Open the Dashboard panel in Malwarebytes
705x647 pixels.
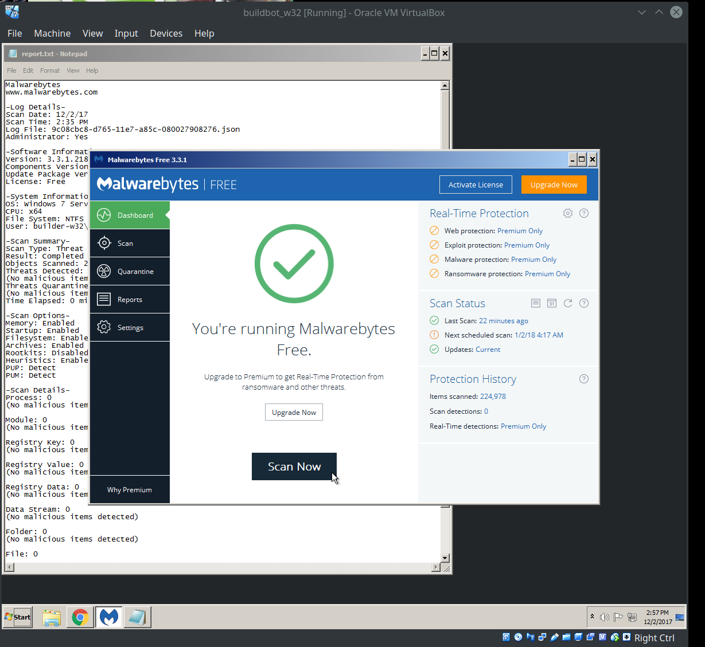click(x=135, y=215)
